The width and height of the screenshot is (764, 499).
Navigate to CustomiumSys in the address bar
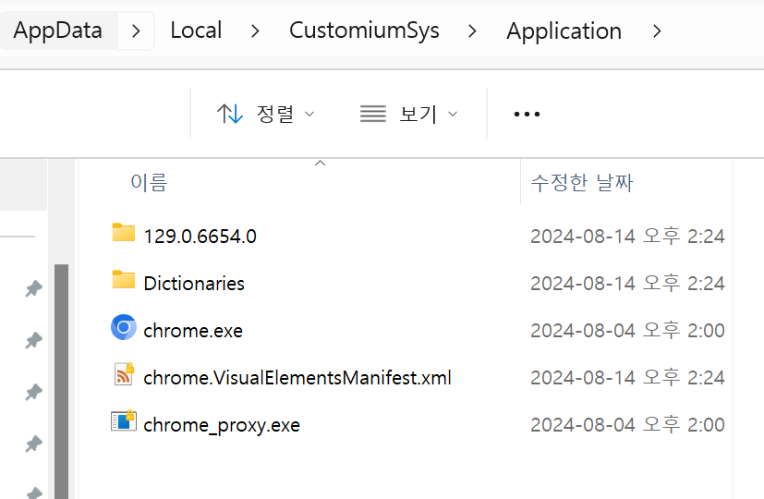(x=365, y=30)
